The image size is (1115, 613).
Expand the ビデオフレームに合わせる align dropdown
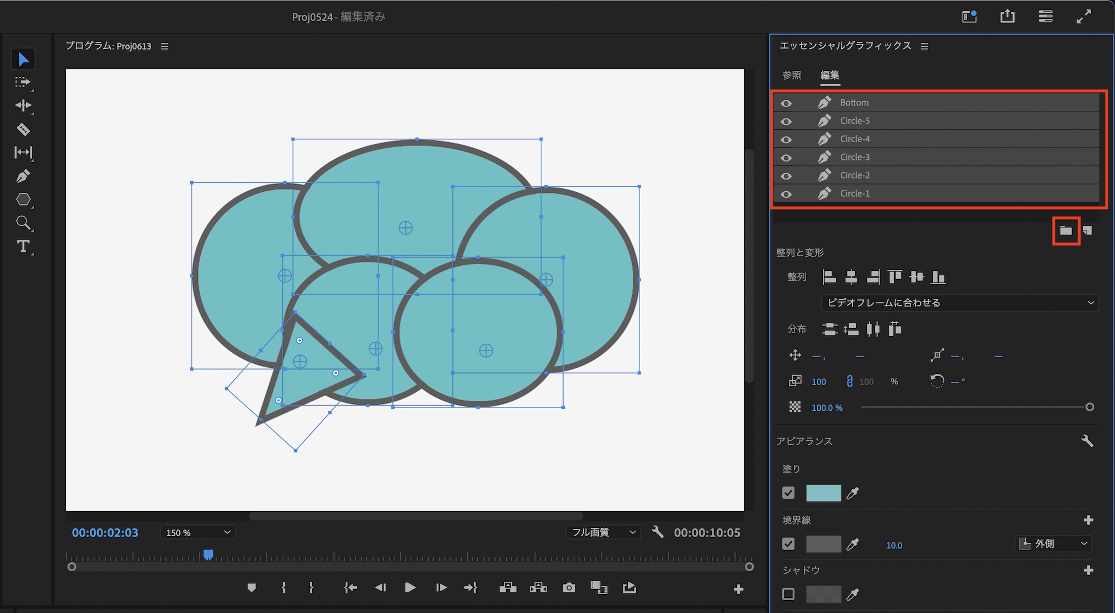[x=959, y=303]
